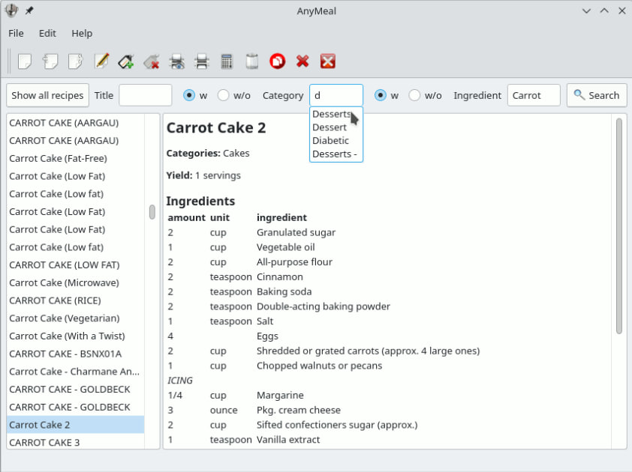
Task: Open print preview with the eye printer icon
Action: tap(177, 61)
